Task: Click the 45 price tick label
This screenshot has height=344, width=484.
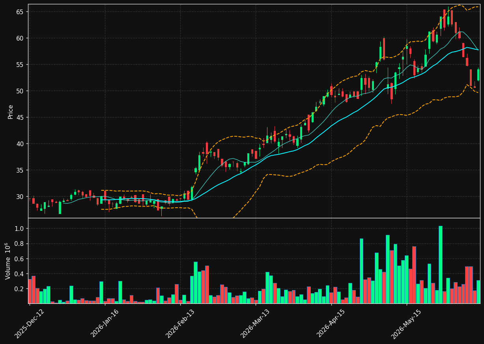Action: coord(20,117)
